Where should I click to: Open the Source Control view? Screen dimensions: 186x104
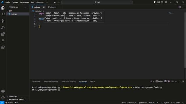tap(3, 21)
